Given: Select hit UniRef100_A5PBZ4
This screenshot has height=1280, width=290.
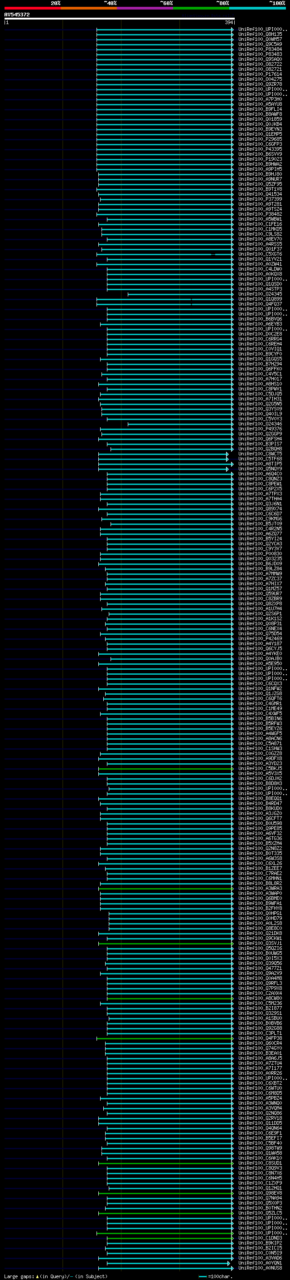Looking at the screenshot, I should pyautogui.click(x=260, y=1097).
